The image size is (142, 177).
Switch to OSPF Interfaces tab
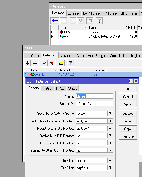(32, 56)
